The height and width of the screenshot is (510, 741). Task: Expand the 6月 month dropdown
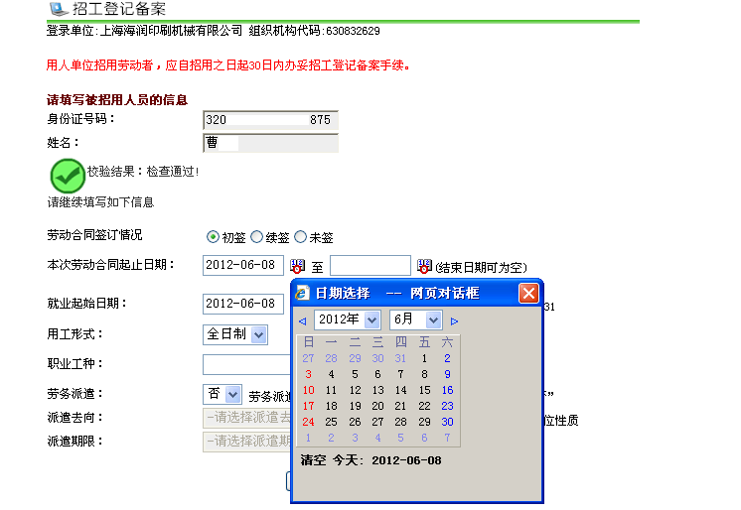tap(416, 319)
